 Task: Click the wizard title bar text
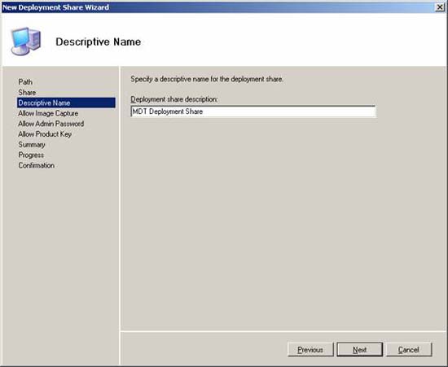pyautogui.click(x=55, y=7)
